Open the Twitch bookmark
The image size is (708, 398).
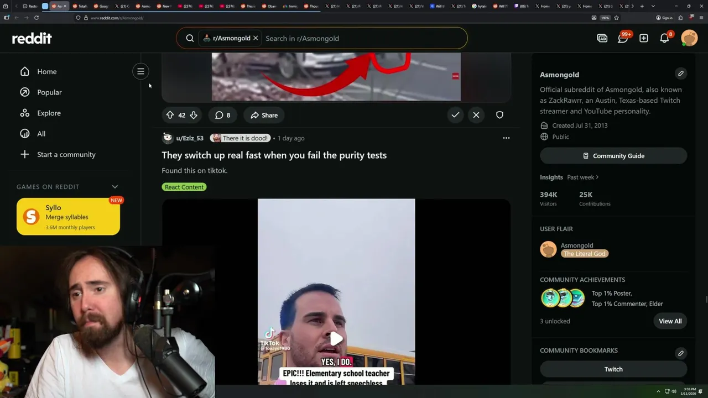(613, 369)
